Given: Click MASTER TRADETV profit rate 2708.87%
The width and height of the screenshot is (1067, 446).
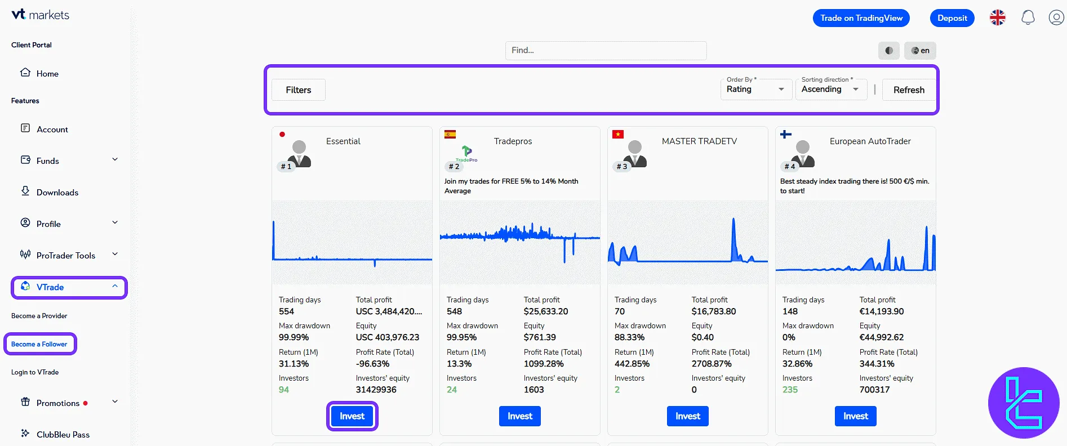Looking at the screenshot, I should point(712,364).
